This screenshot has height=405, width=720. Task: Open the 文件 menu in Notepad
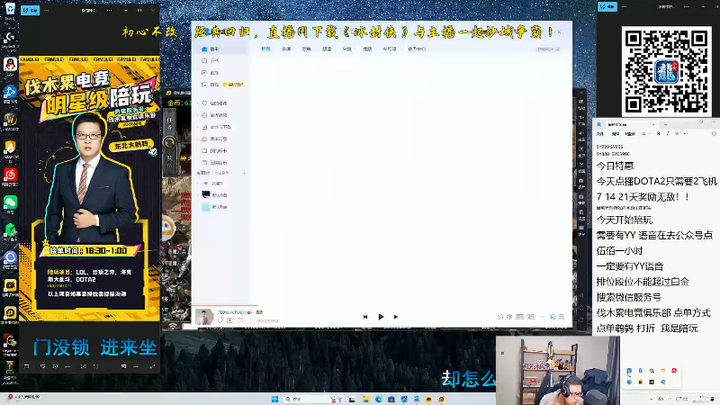click(599, 133)
